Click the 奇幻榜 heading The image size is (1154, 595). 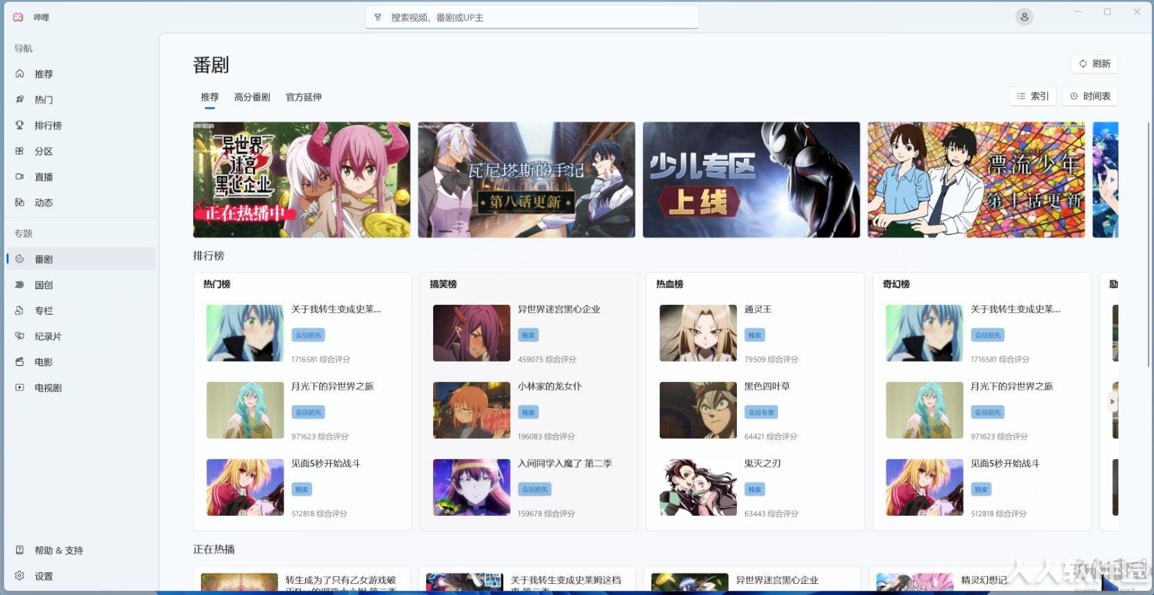click(x=897, y=284)
